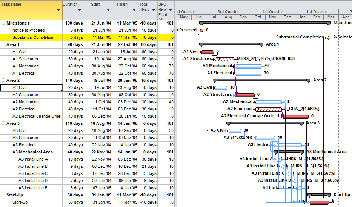Open the Start column filter dropdown

(108, 10)
